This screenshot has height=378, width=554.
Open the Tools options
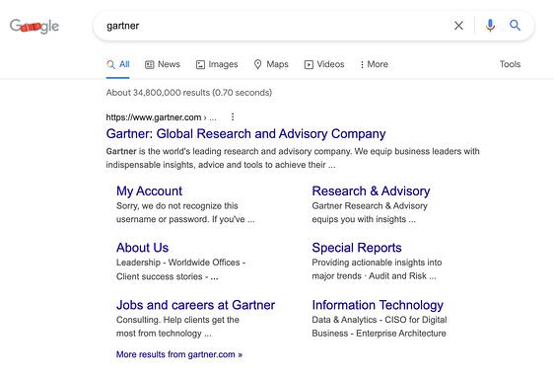click(510, 64)
